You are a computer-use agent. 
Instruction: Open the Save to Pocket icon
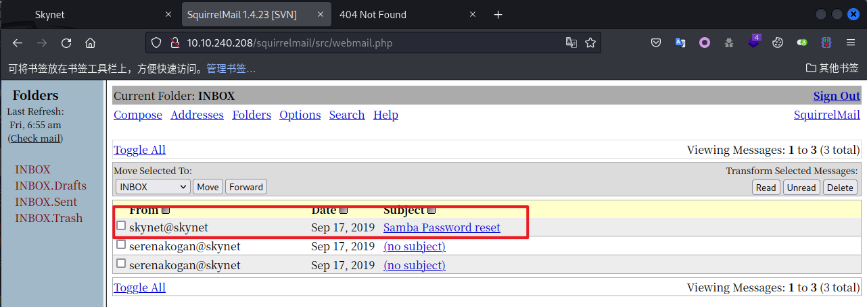tap(656, 43)
